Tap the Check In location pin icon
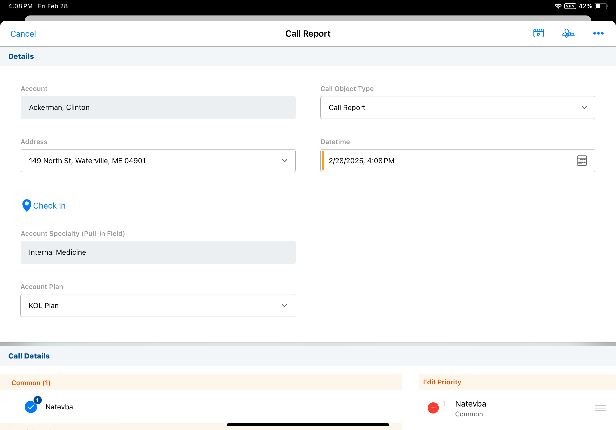616x430 pixels. 27,205
